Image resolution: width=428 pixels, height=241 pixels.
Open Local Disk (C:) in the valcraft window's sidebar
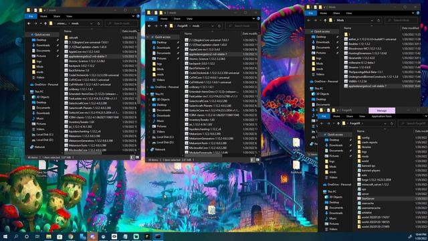coord(42,135)
